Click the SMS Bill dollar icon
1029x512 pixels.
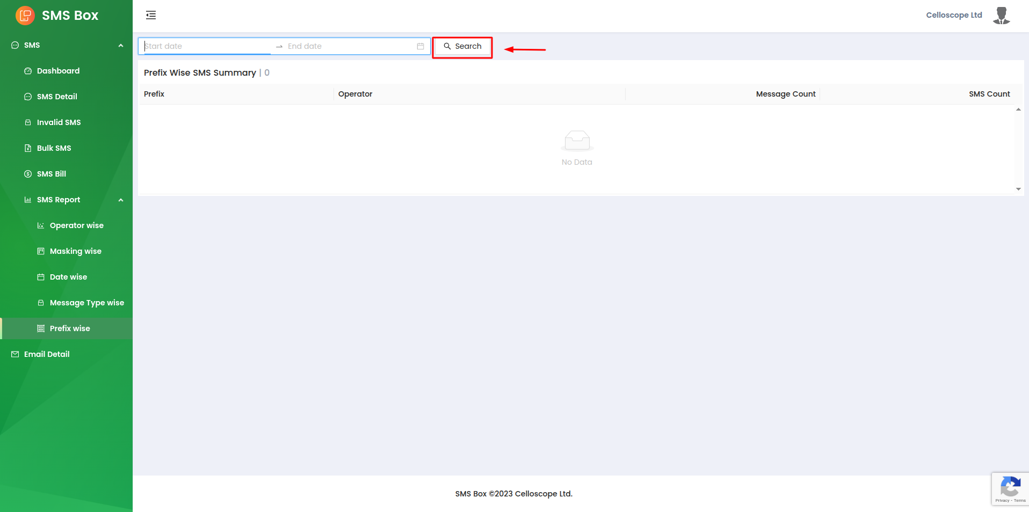click(x=28, y=174)
